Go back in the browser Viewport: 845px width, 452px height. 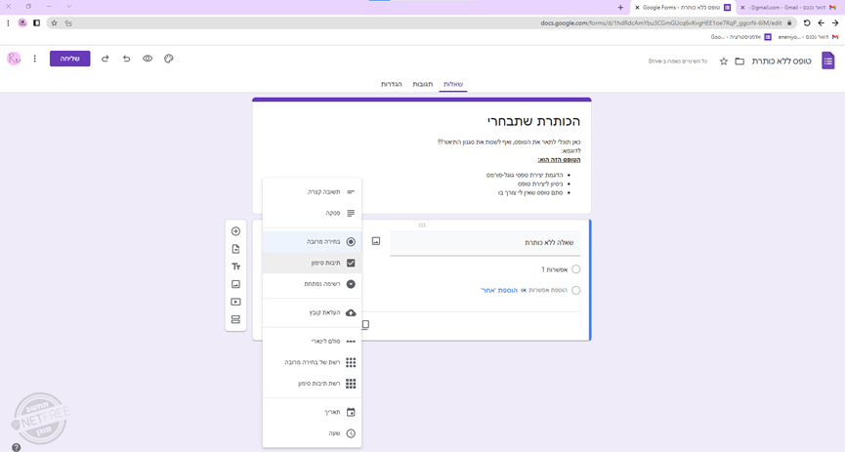[x=835, y=23]
